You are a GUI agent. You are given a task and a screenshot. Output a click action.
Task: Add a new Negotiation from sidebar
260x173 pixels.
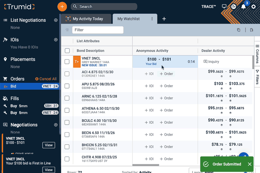(56, 125)
